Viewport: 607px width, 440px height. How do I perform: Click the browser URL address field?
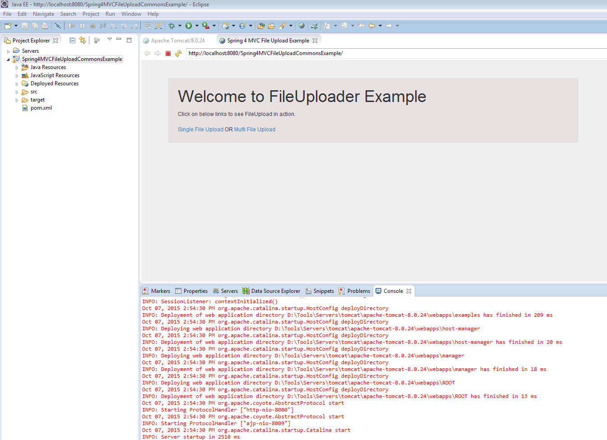(396, 53)
